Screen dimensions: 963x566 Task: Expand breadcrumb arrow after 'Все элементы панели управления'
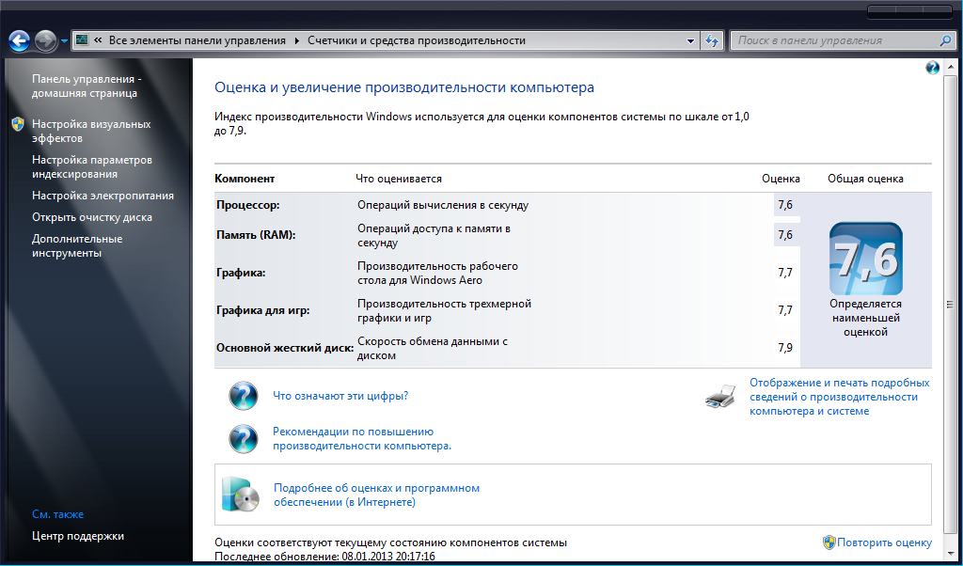(297, 41)
